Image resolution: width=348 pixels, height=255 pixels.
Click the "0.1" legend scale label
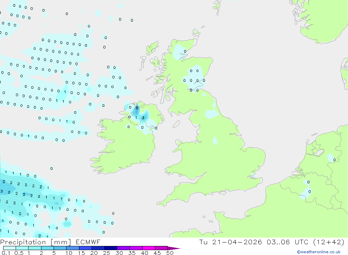coord(6,253)
